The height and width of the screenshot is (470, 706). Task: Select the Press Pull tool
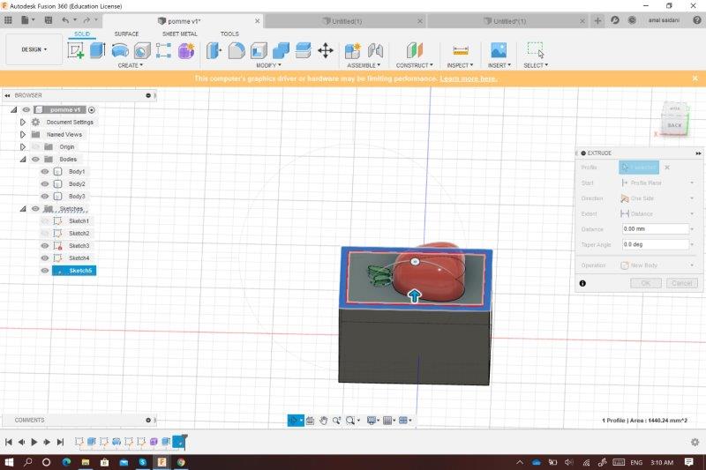[214, 50]
